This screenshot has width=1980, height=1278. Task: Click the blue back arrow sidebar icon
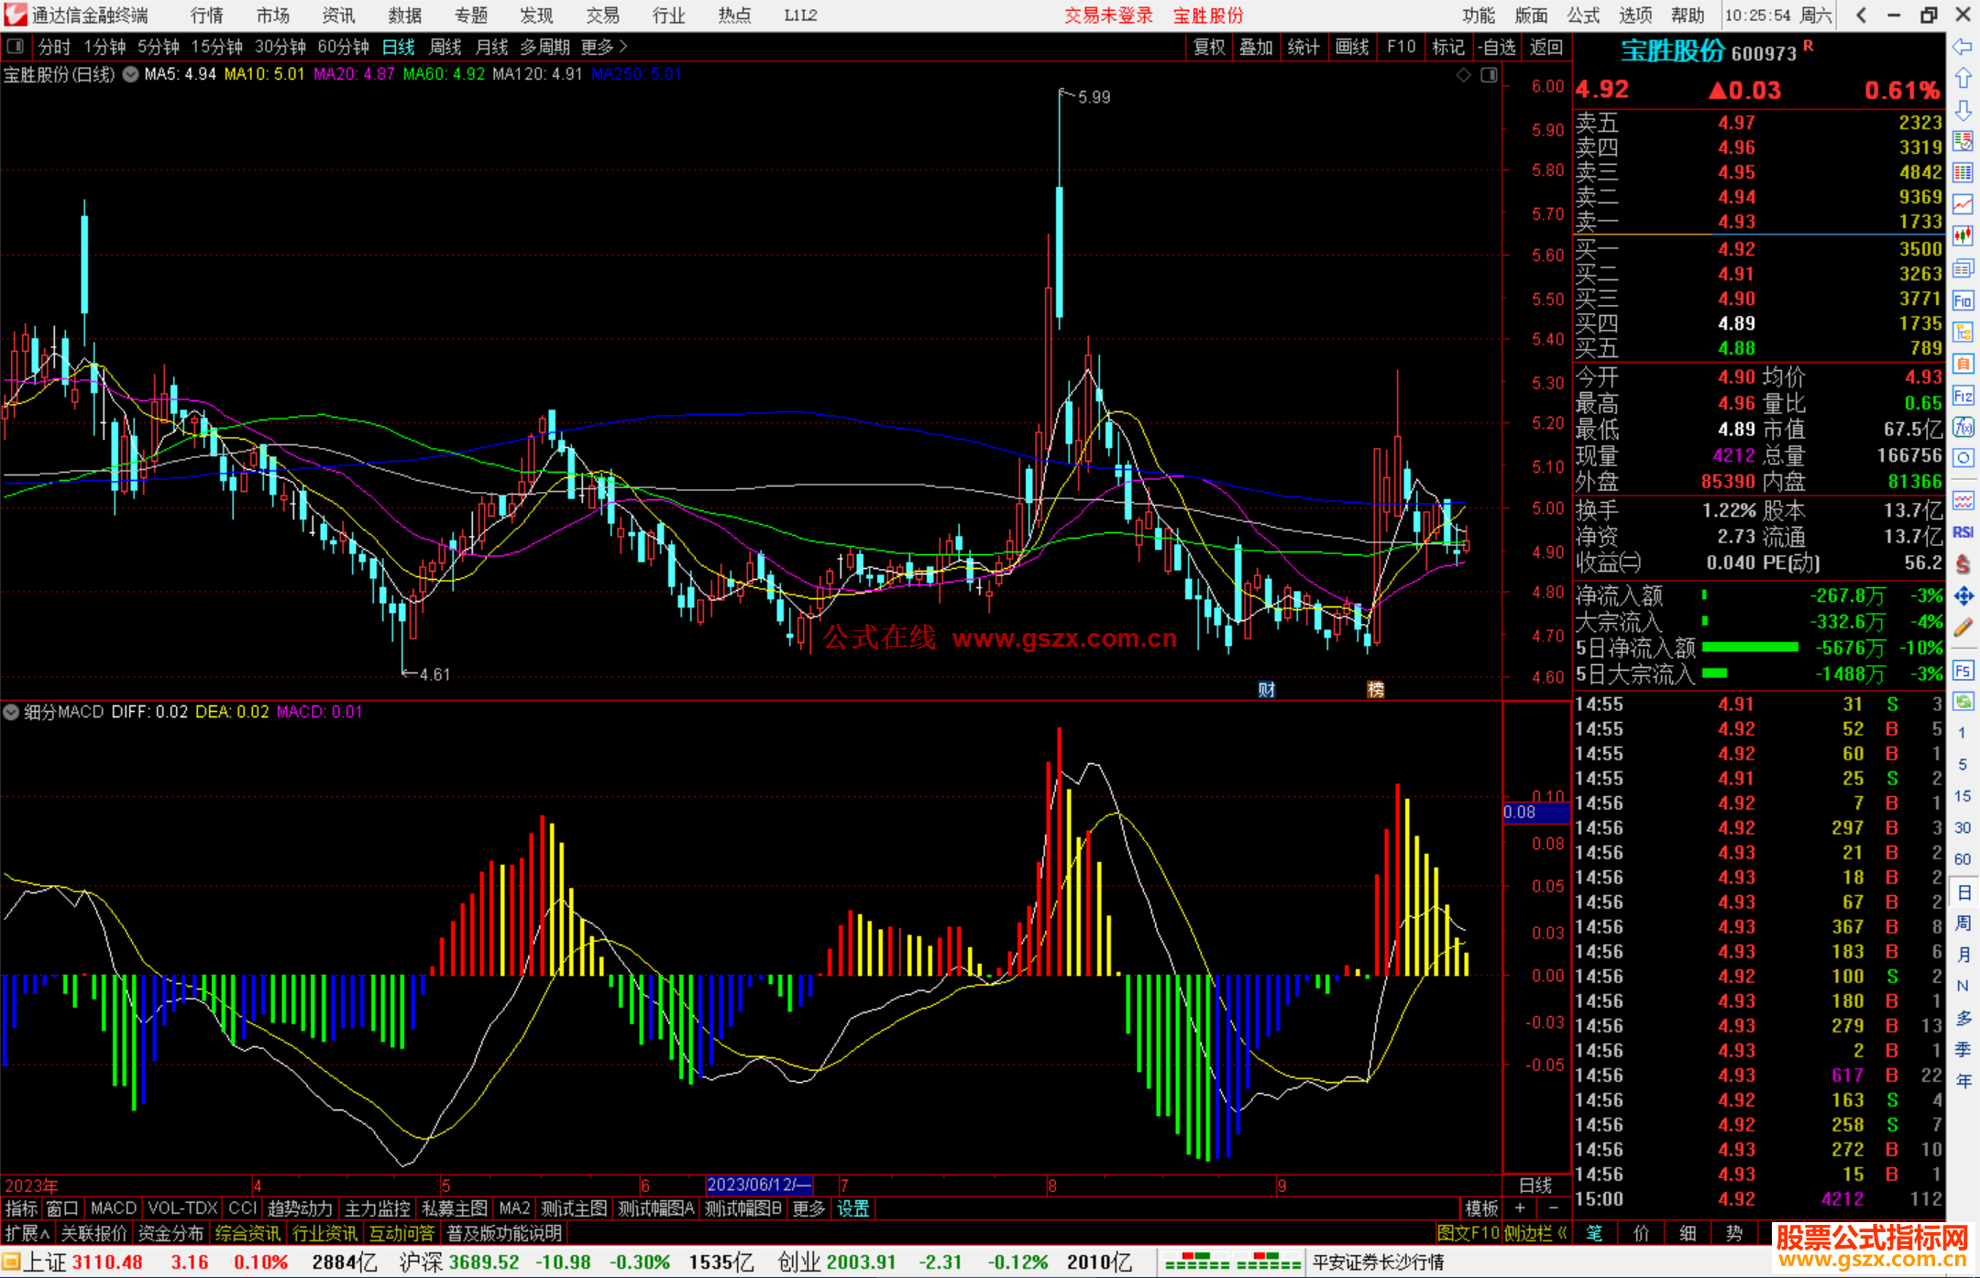pos(1963,47)
